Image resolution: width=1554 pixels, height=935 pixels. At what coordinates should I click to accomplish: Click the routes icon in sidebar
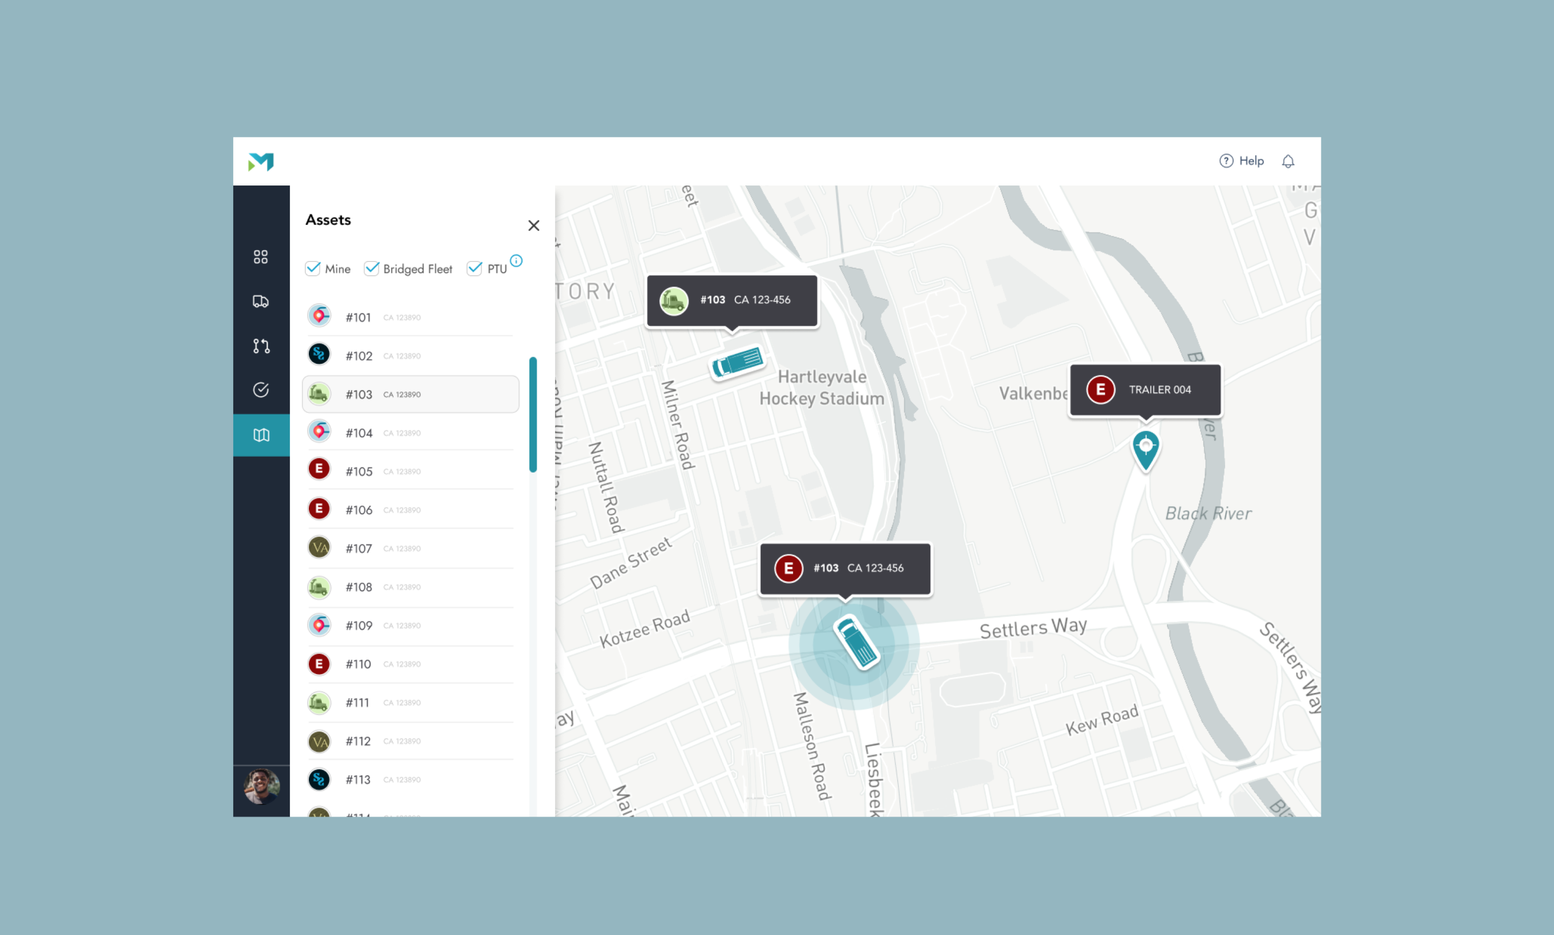(x=260, y=346)
